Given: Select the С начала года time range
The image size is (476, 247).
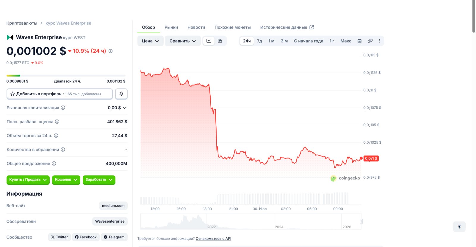Looking at the screenshot, I should click(x=309, y=41).
